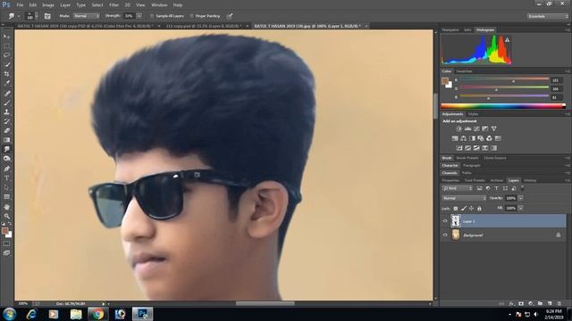Switch to the Navigator tab

click(450, 29)
